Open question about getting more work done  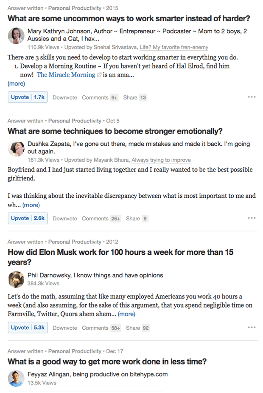(x=107, y=362)
